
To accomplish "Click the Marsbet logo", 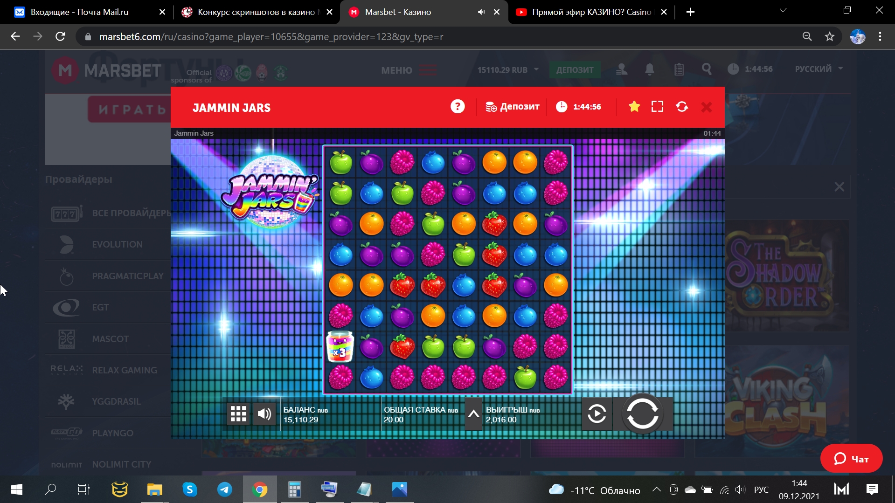I will [x=106, y=71].
